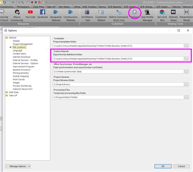
Task: Maximize the Options dialog window
Action: (179, 30)
